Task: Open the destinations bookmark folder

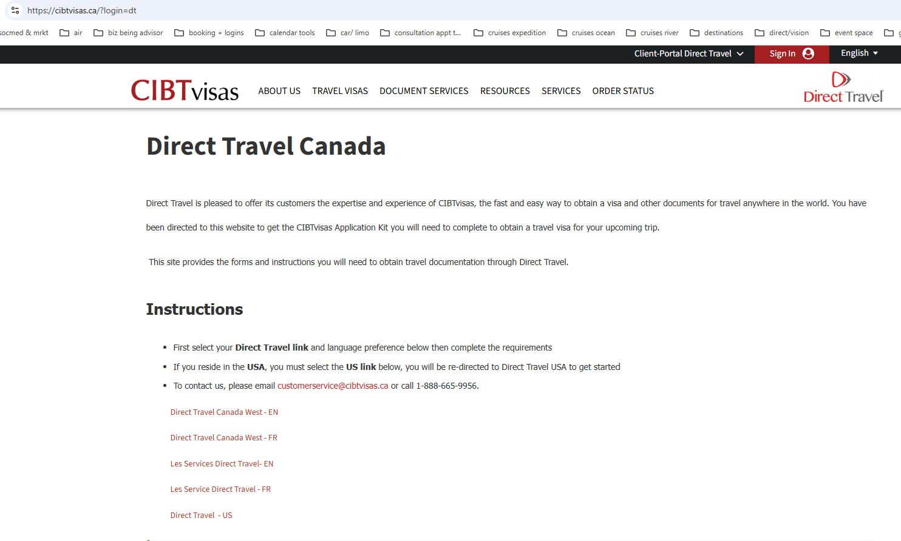Action: click(716, 33)
